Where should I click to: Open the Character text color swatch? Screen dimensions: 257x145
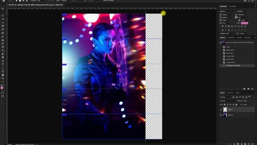[245, 23]
